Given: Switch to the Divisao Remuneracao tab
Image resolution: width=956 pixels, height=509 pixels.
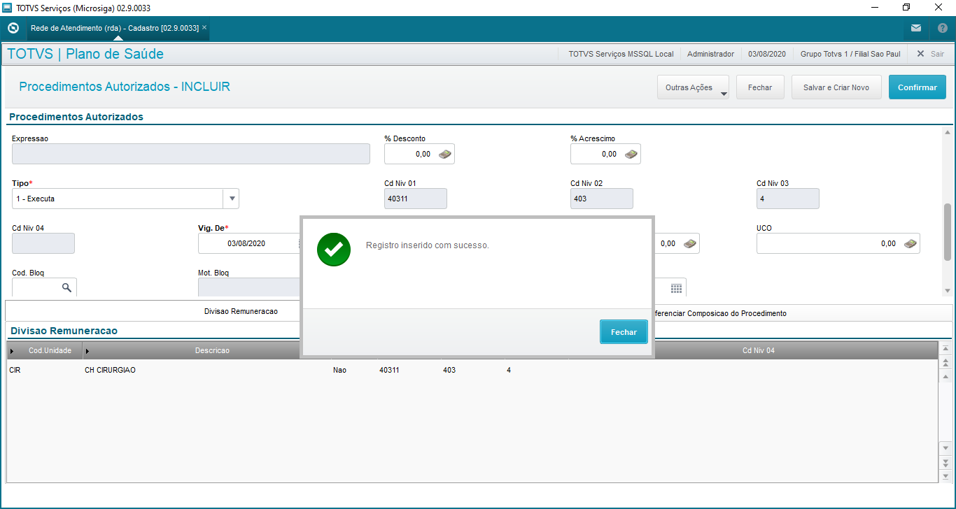Looking at the screenshot, I should pyautogui.click(x=241, y=311).
